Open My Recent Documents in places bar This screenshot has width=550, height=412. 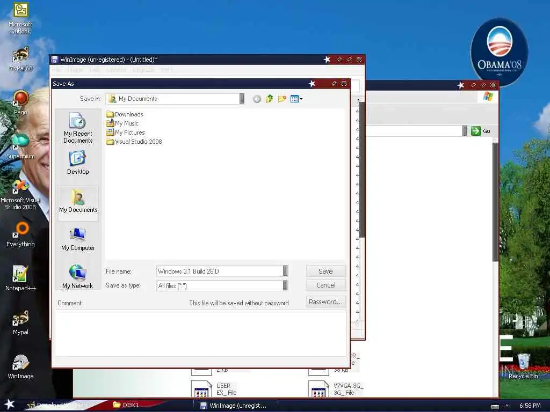[78, 128]
